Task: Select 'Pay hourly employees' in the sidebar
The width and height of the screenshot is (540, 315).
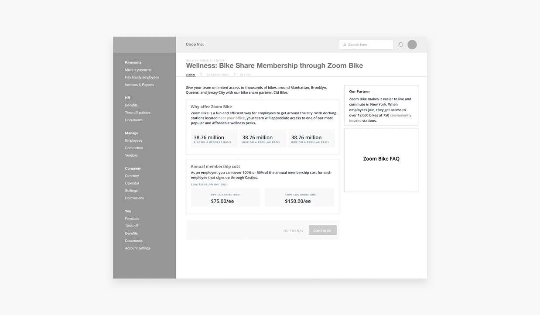Action: tap(142, 77)
